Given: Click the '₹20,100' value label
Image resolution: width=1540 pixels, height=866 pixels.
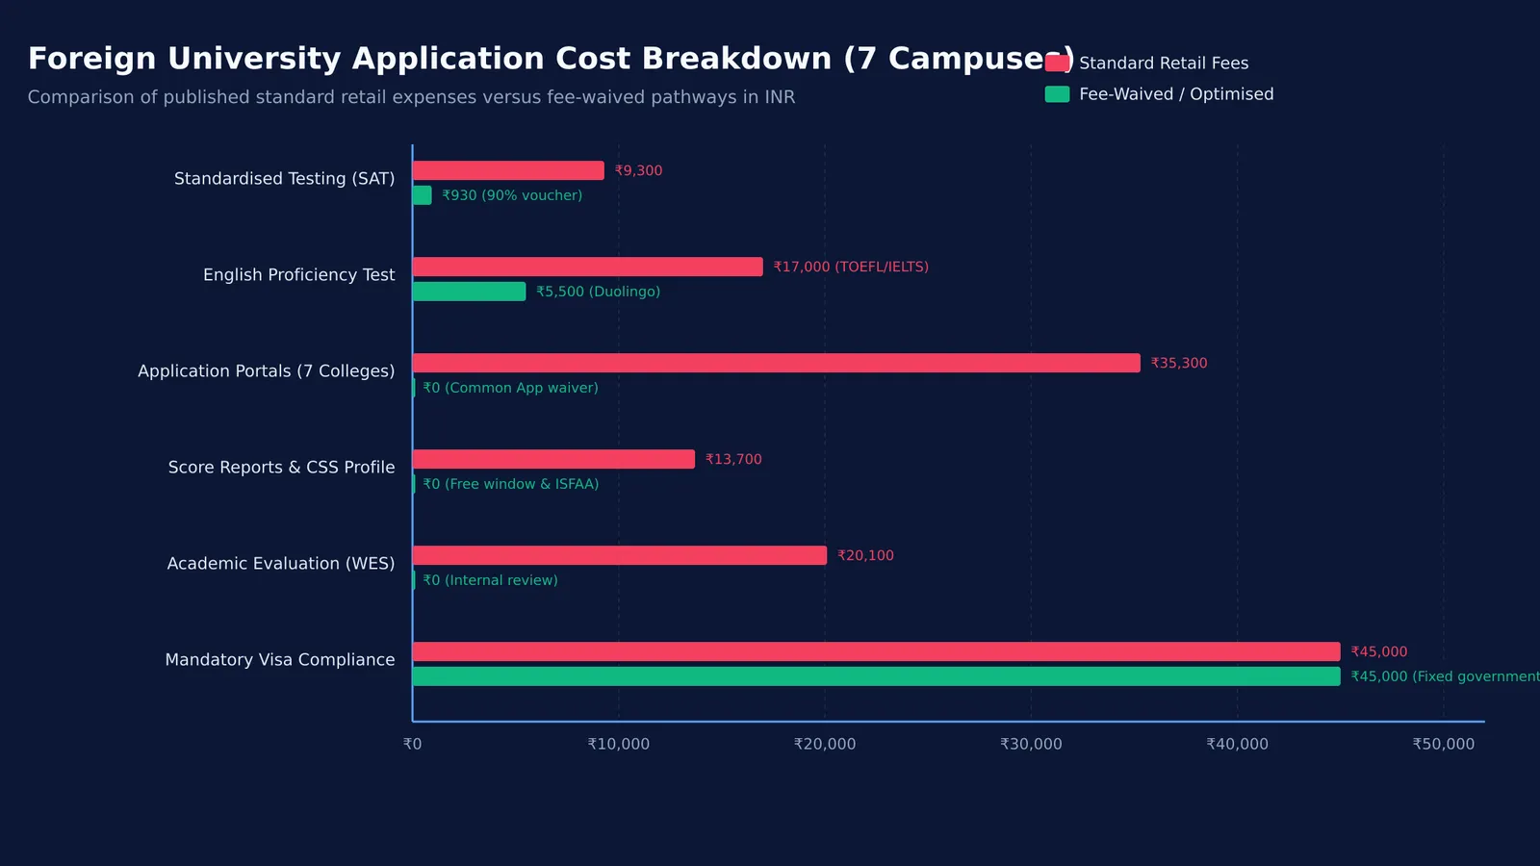Looking at the screenshot, I should click(x=865, y=556).
